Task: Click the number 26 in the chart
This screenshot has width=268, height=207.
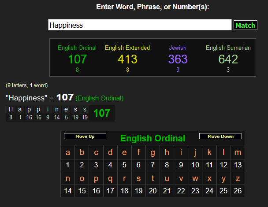Action: coord(238,191)
